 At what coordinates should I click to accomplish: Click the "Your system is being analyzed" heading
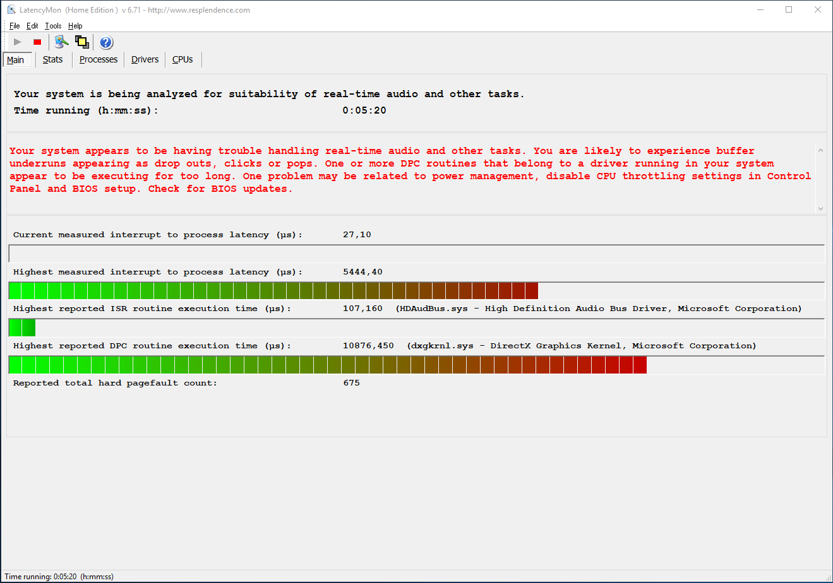tap(269, 94)
